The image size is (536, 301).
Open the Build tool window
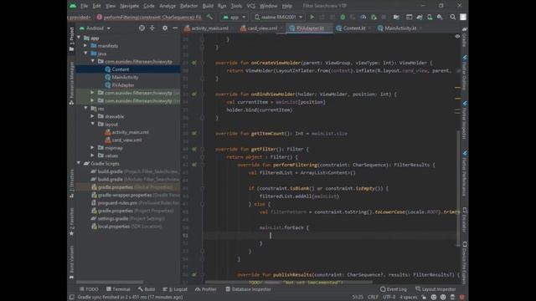147,289
